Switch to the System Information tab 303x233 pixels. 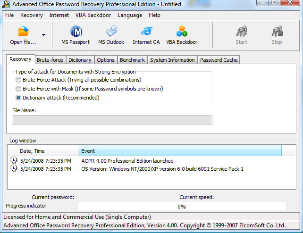coord(172,60)
